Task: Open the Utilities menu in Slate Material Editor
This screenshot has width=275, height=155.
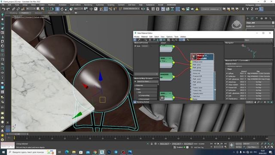Action: click(183, 37)
